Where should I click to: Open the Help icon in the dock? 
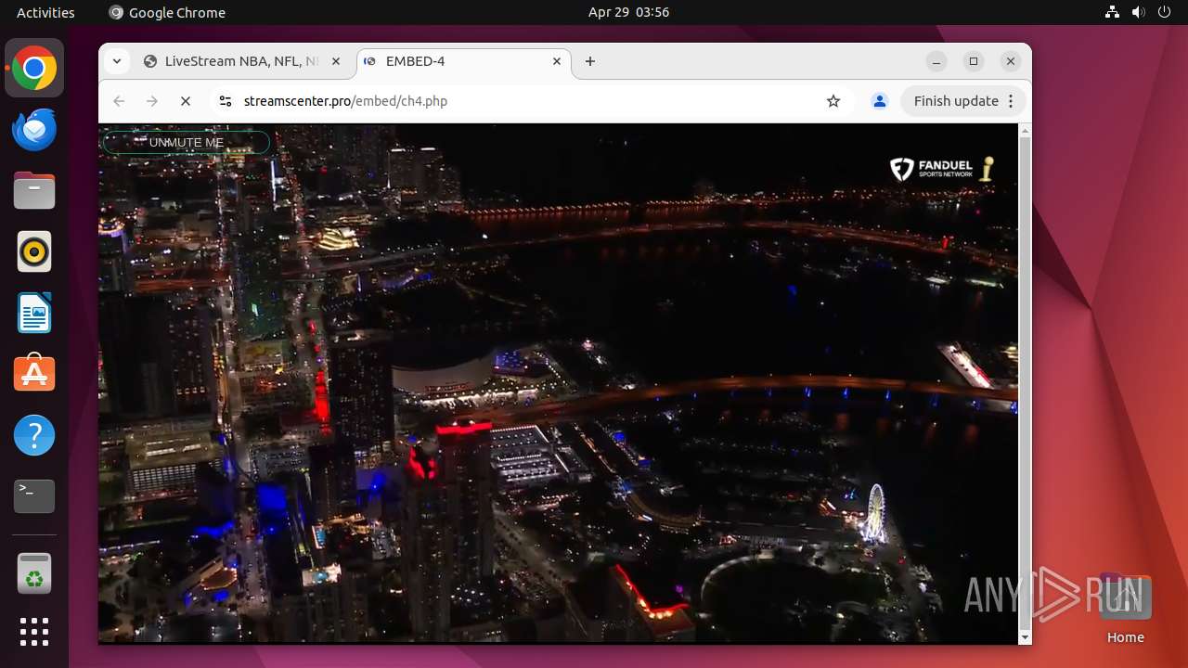coord(34,435)
